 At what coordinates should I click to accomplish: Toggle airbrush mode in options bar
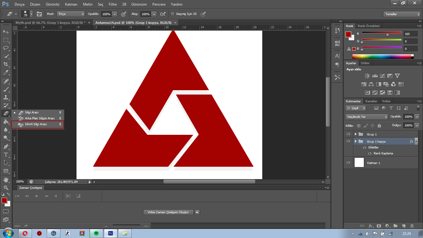(x=163, y=14)
